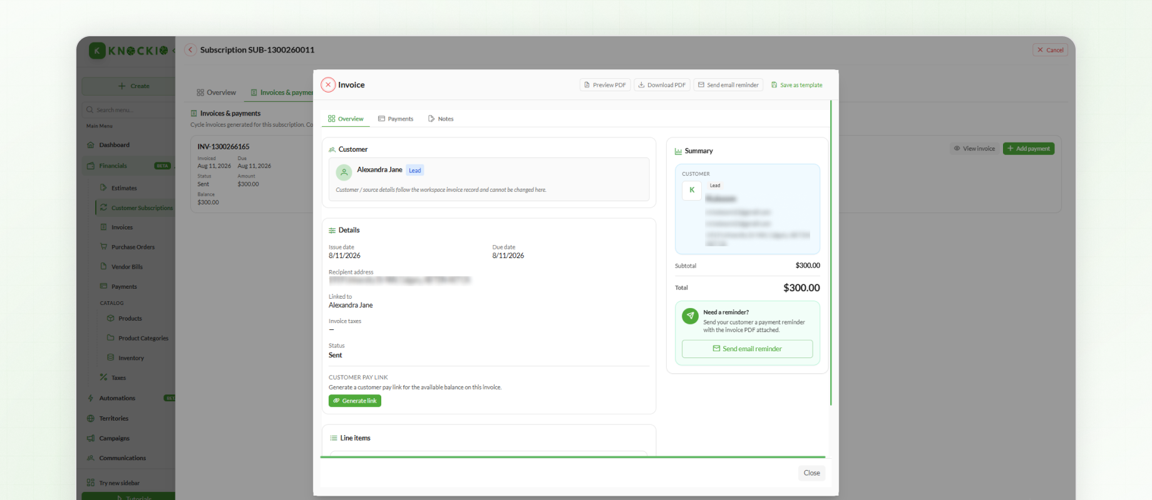The height and width of the screenshot is (500, 1152).
Task: Open Invoices in the sidebar
Action: [122, 227]
